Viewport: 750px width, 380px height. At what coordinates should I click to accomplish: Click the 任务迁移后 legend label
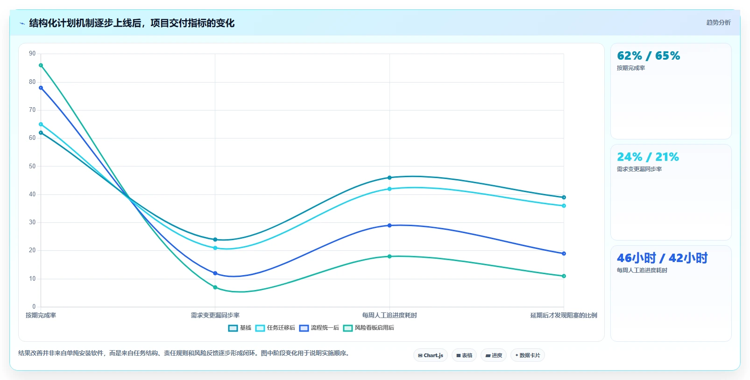coord(281,328)
